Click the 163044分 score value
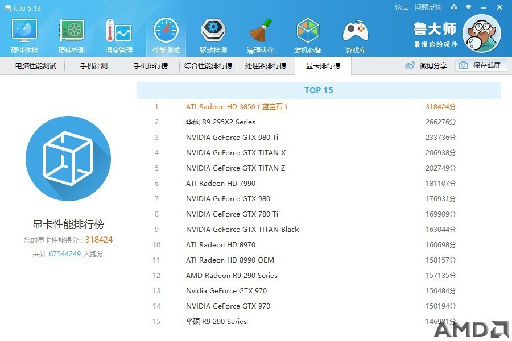Viewport: 512px width, 341px height. click(x=441, y=230)
